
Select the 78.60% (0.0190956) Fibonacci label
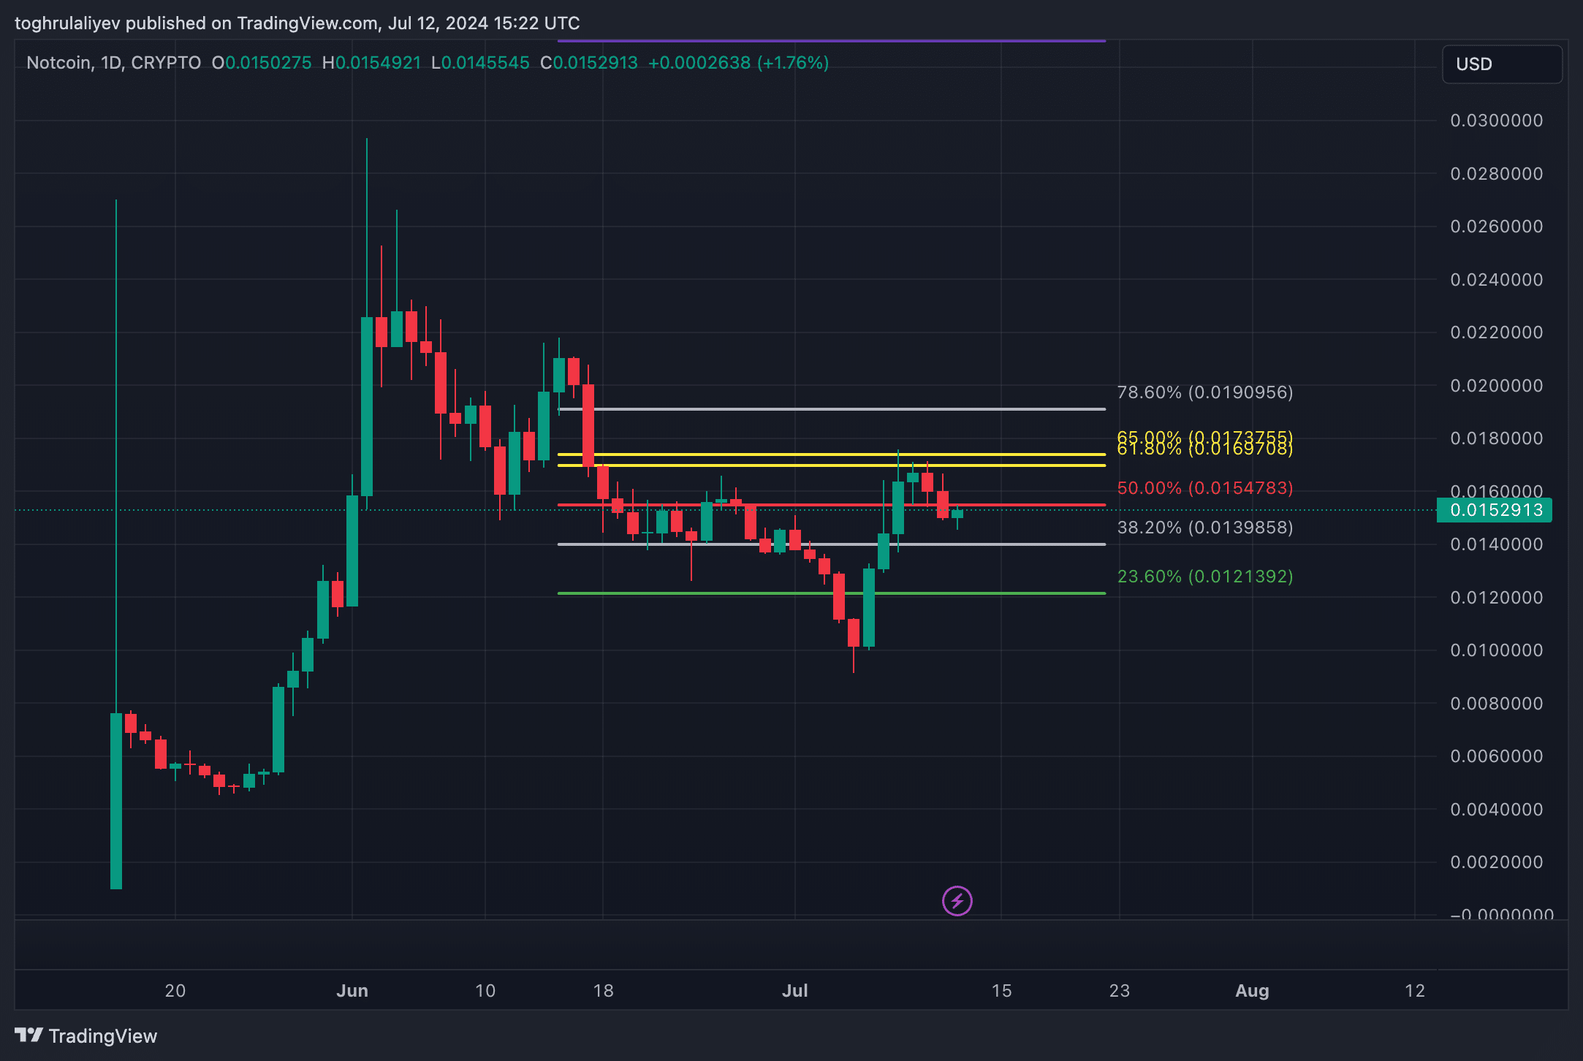[x=1205, y=392]
